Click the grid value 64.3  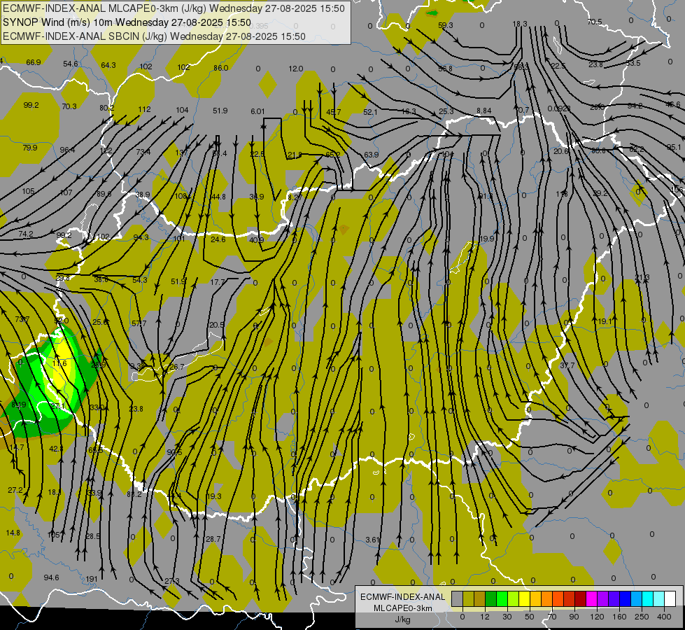coord(108,65)
